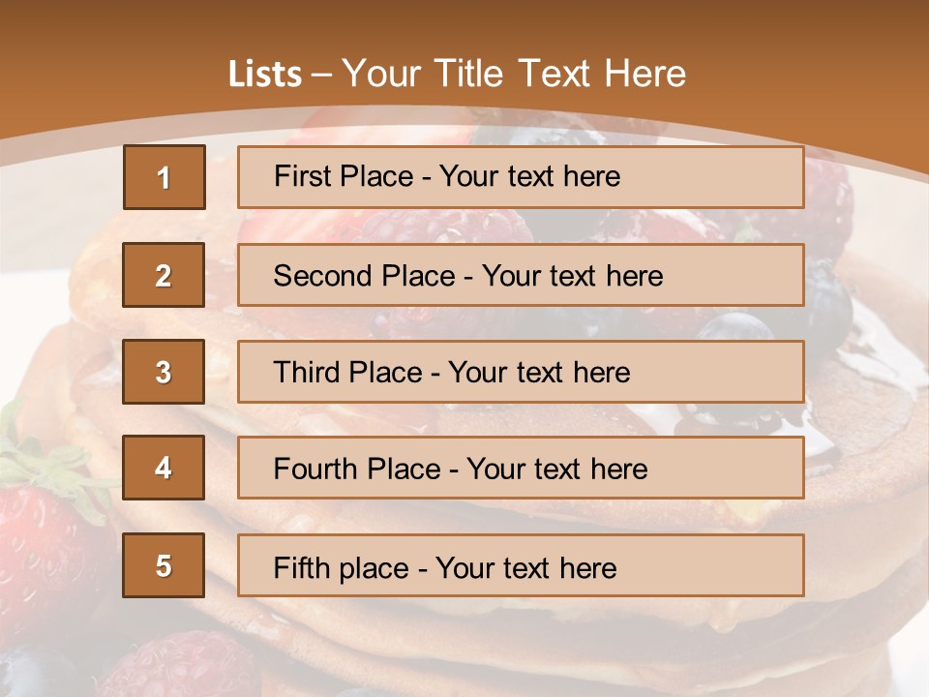The height and width of the screenshot is (697, 929).
Task: Click the words 'Fifth place'
Action: [342, 568]
